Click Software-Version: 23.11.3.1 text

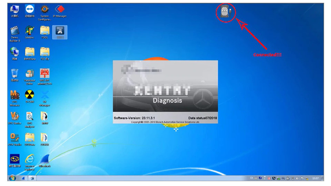(x=134, y=118)
